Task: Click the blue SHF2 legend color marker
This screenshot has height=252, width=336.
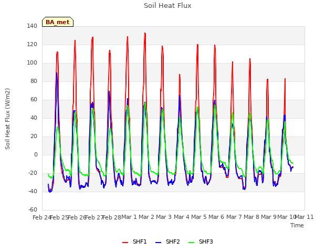Action: [158, 243]
